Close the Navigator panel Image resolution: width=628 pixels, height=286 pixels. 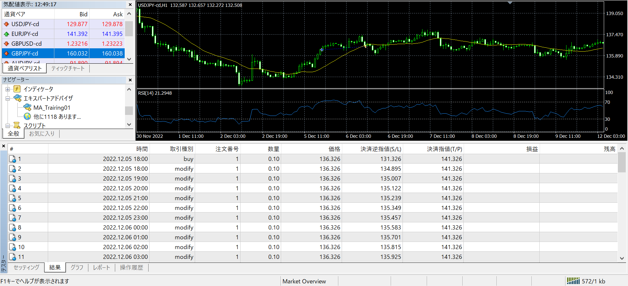[x=130, y=80]
